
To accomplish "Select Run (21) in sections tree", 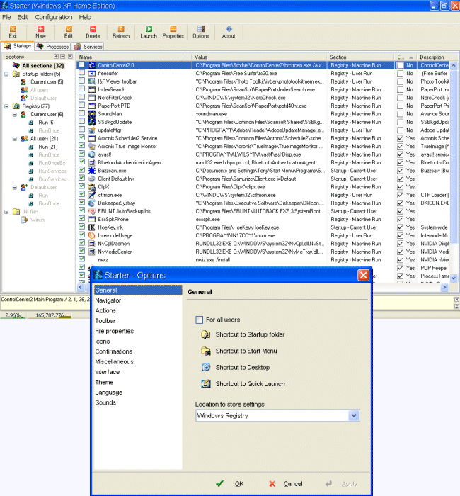I will tap(48, 147).
